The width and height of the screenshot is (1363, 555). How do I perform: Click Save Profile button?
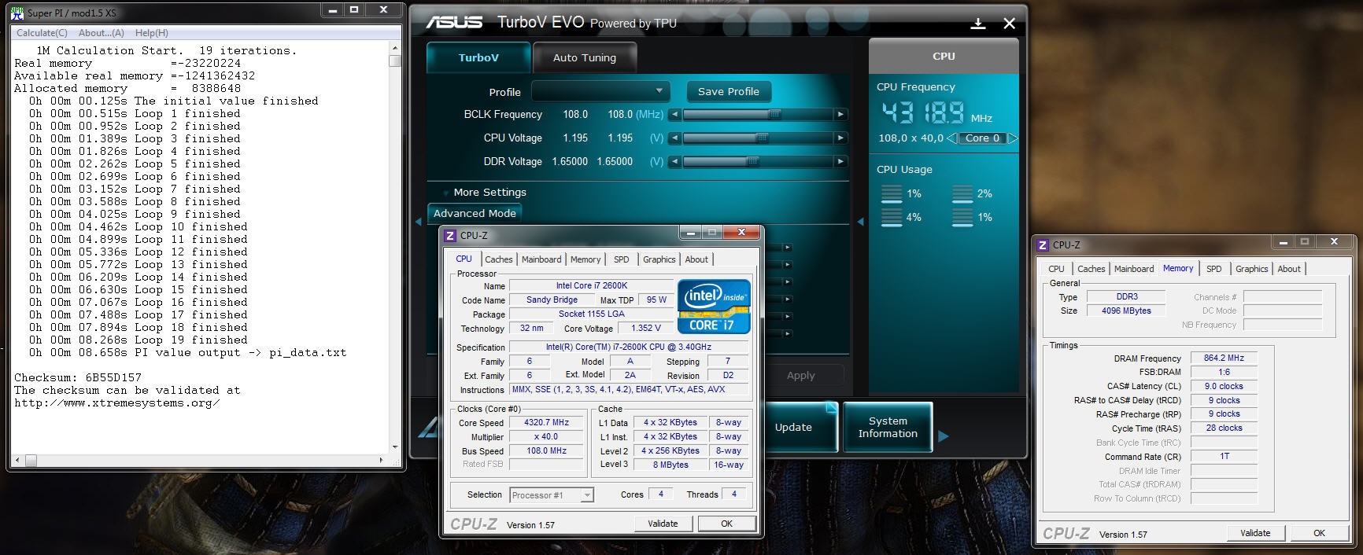click(729, 91)
